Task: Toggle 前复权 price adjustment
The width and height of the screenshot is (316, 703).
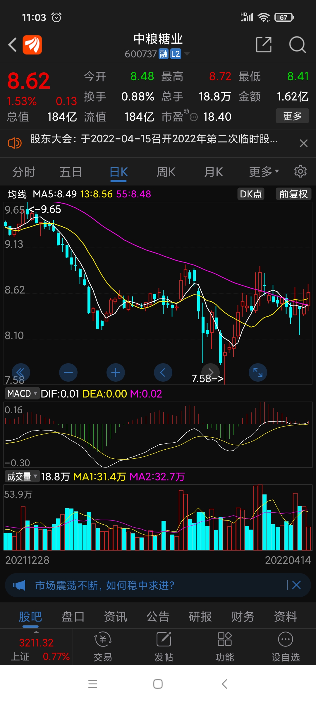Action: click(x=293, y=194)
